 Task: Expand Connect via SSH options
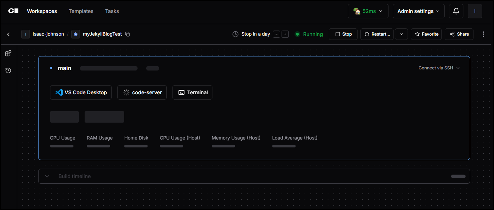[x=439, y=68]
